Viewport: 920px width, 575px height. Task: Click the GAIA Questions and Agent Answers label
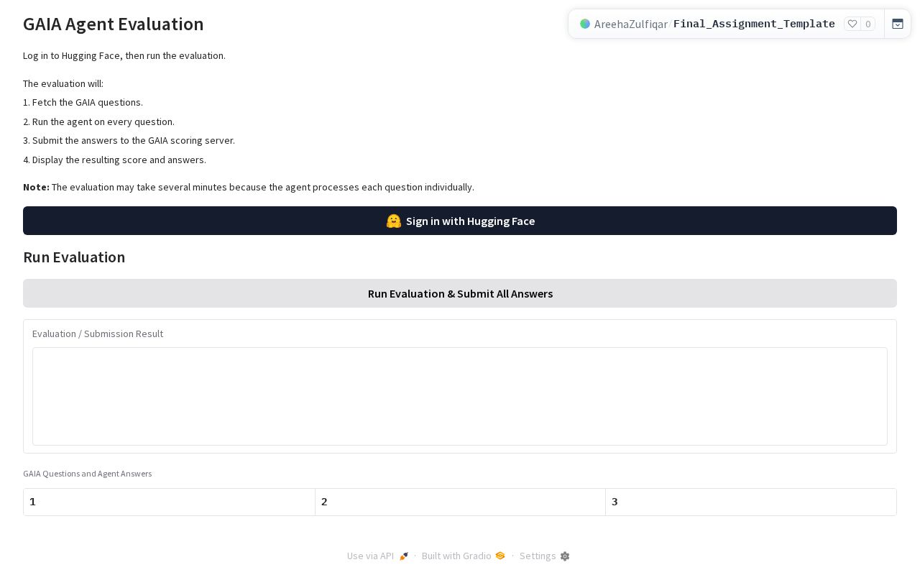(88, 474)
